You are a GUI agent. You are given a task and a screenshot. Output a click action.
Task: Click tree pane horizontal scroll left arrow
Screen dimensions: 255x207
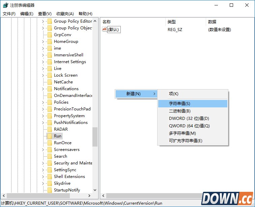(4, 196)
